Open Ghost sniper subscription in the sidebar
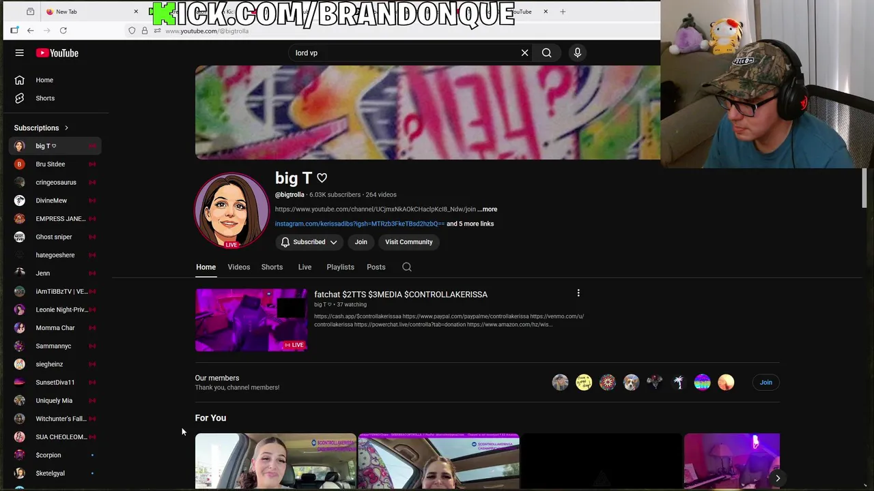 pyautogui.click(x=55, y=237)
